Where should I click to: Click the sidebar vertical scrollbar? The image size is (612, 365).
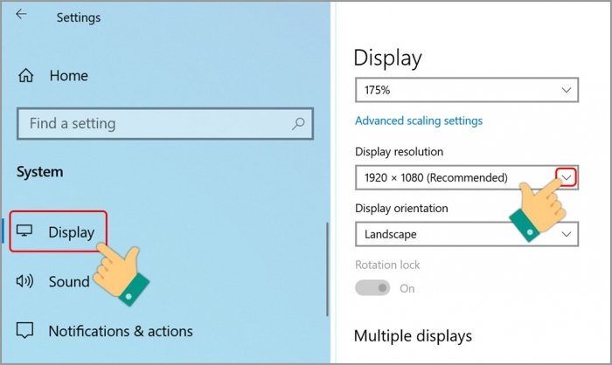327,262
